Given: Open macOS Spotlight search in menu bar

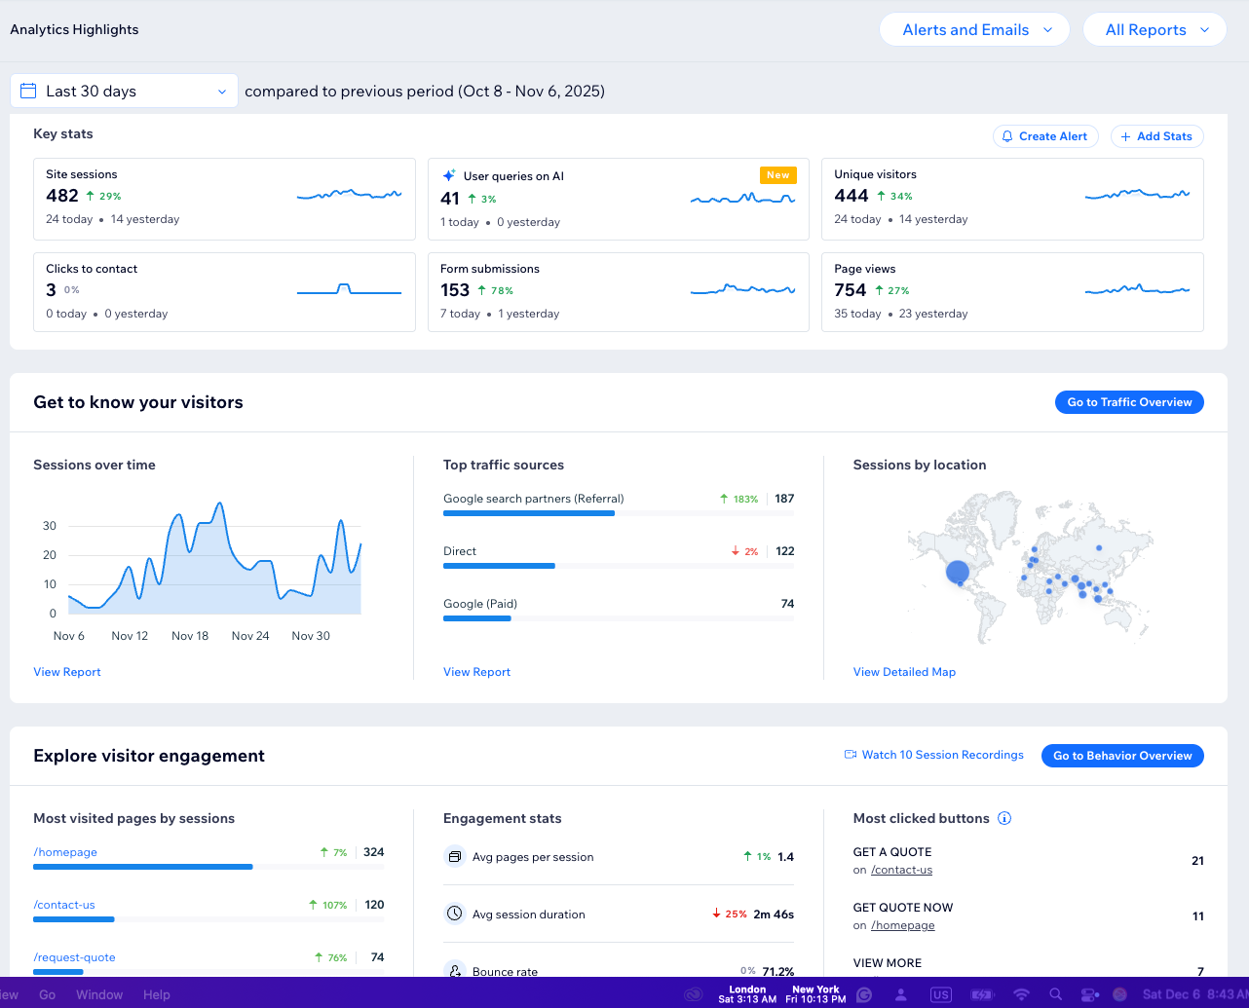Looking at the screenshot, I should click(x=1055, y=994).
